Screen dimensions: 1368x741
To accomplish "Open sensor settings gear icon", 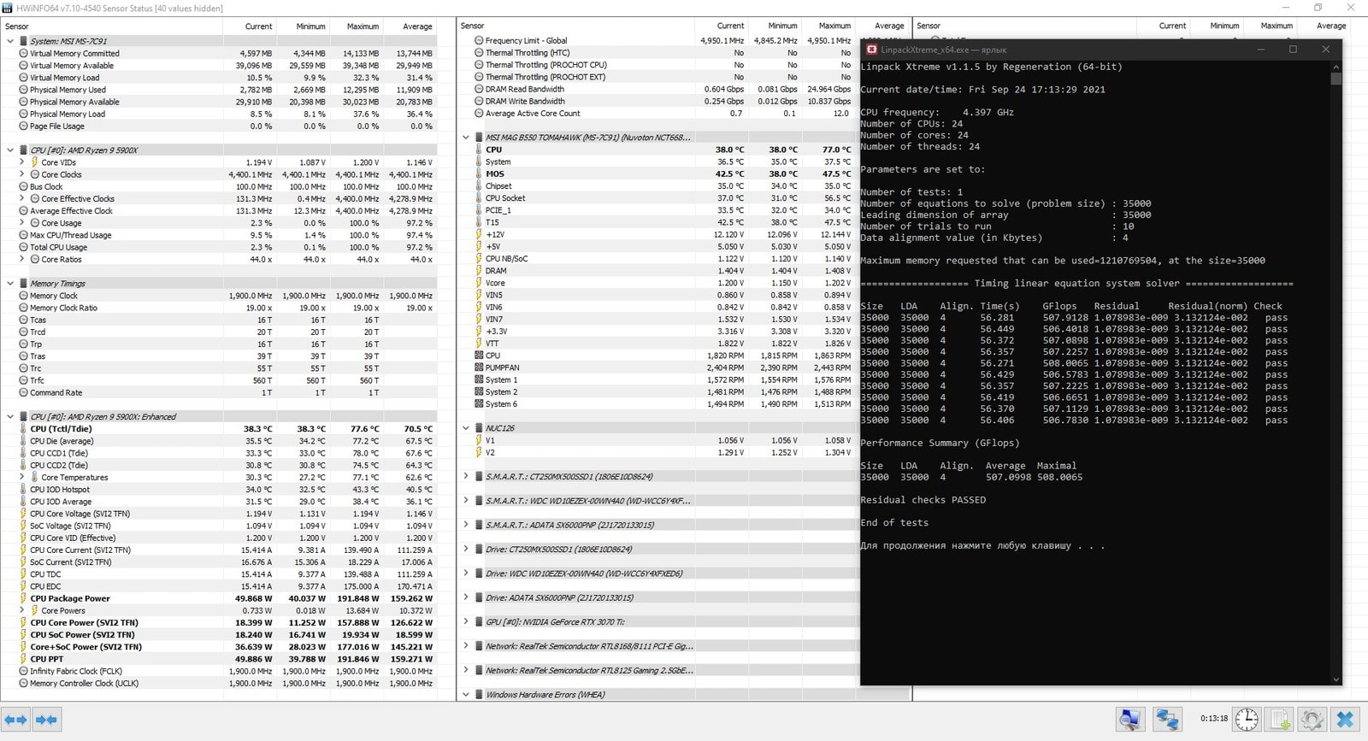I will coord(1312,720).
